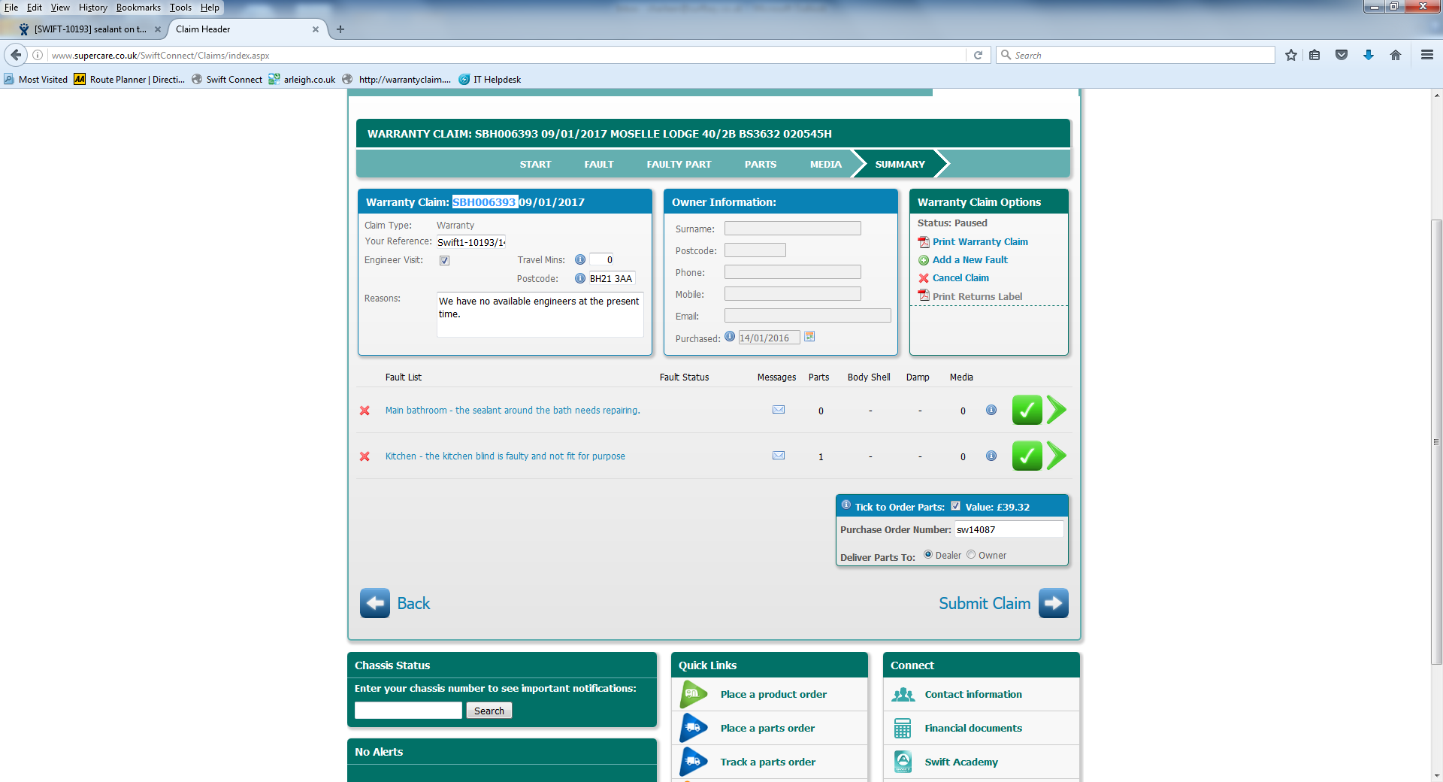Open the File menu

pyautogui.click(x=11, y=8)
